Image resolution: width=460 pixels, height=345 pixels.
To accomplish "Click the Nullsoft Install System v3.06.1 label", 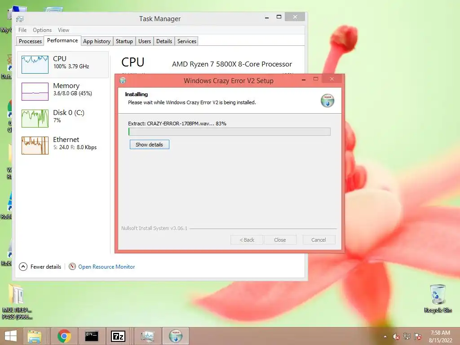I will 155,228.
